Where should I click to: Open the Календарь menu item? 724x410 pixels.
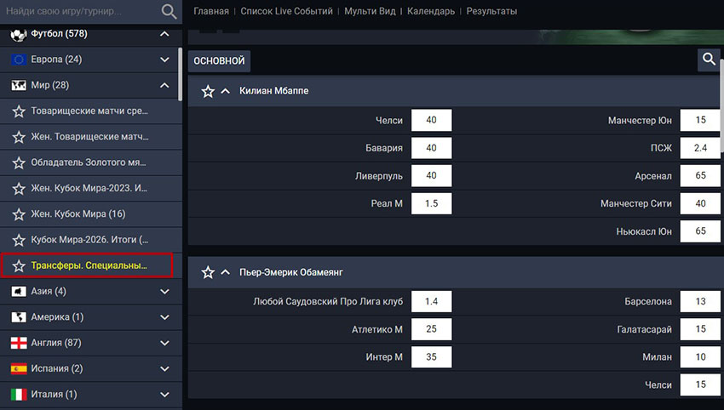(x=431, y=11)
